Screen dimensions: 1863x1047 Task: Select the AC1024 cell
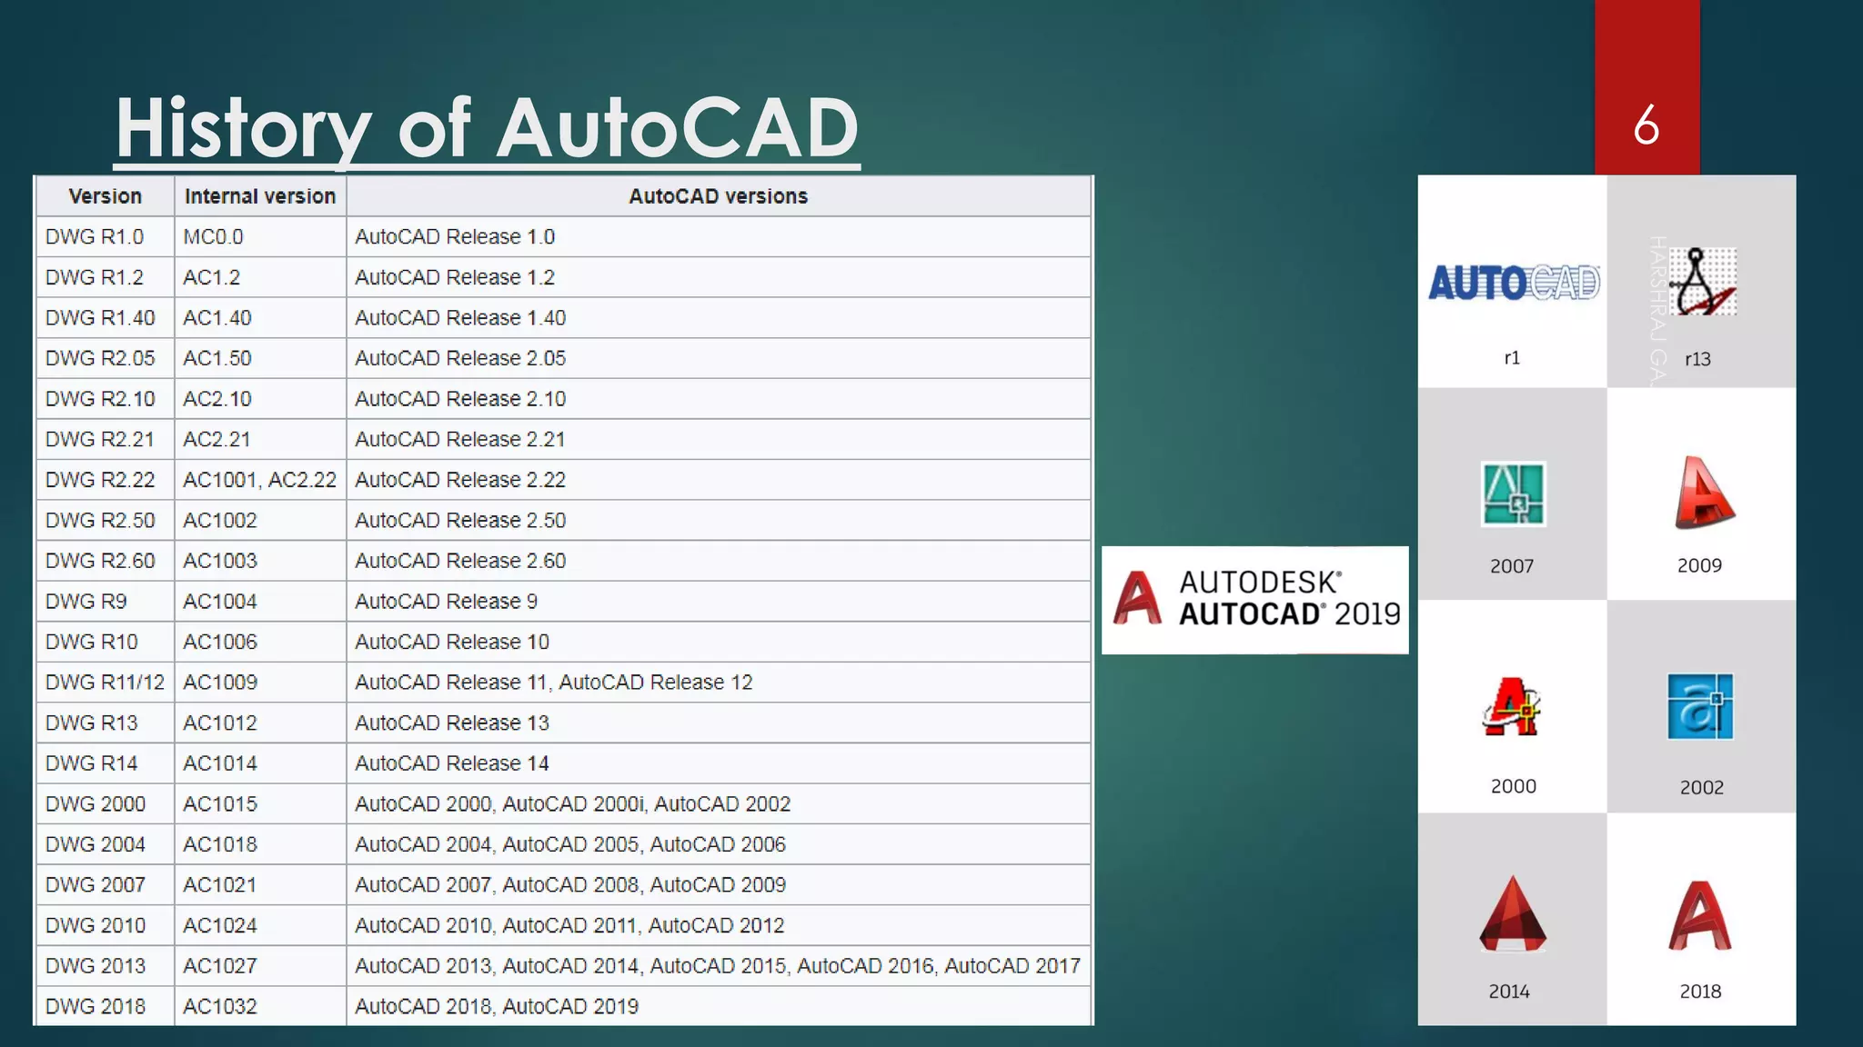click(260, 925)
